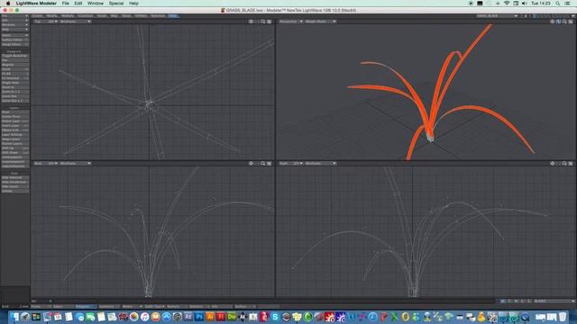Maximize the Perspective viewport with its corner icon
Viewport: 577px width, 324px height.
[x=571, y=22]
